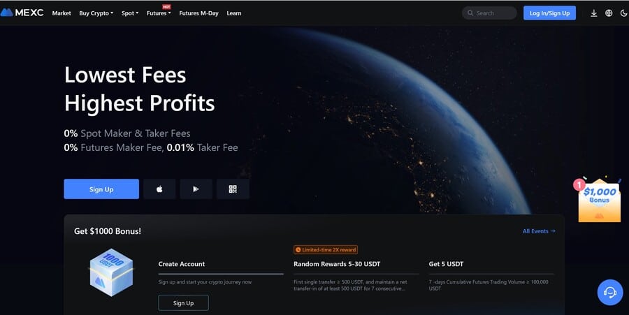Image resolution: width=629 pixels, height=315 pixels.
Task: Expand the Futures dropdown menu
Action: tap(159, 13)
